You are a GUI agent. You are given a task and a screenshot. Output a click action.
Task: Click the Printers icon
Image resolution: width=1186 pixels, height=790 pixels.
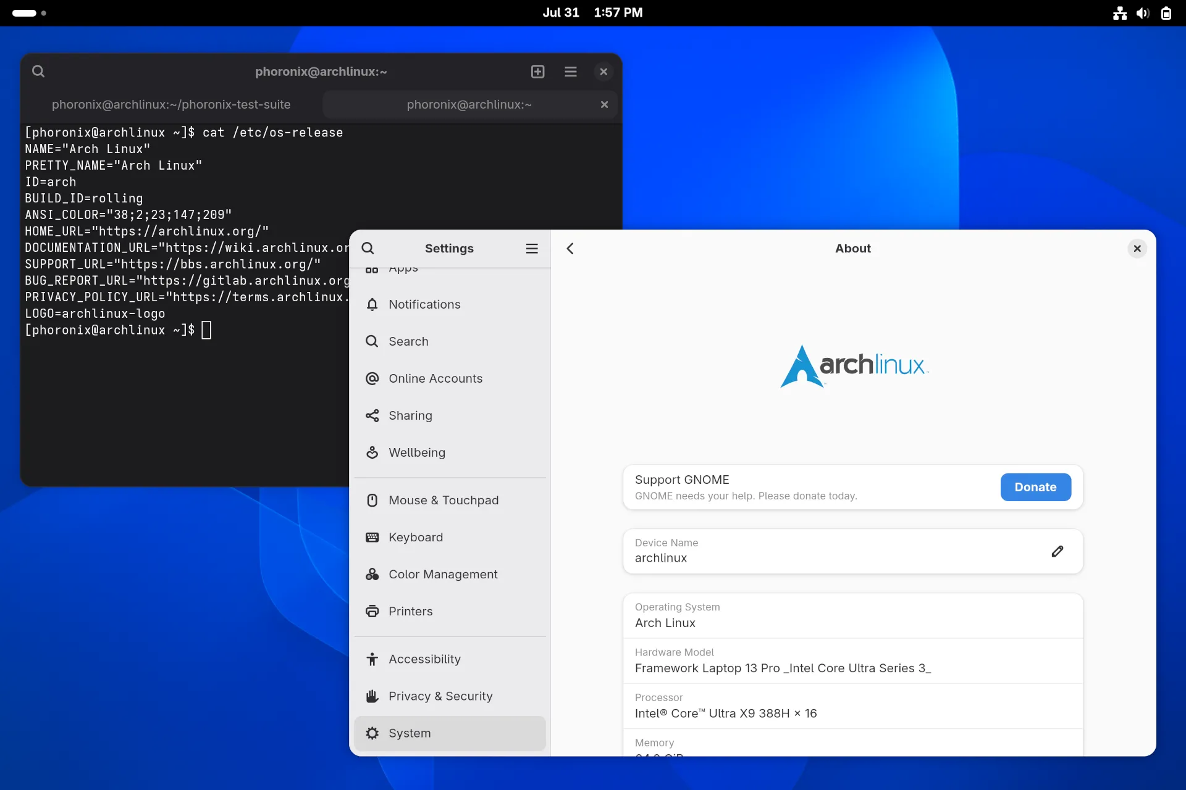tap(372, 611)
